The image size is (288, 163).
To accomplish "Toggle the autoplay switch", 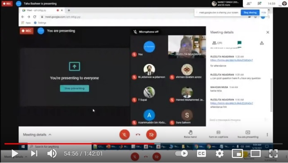I will point(182,153).
